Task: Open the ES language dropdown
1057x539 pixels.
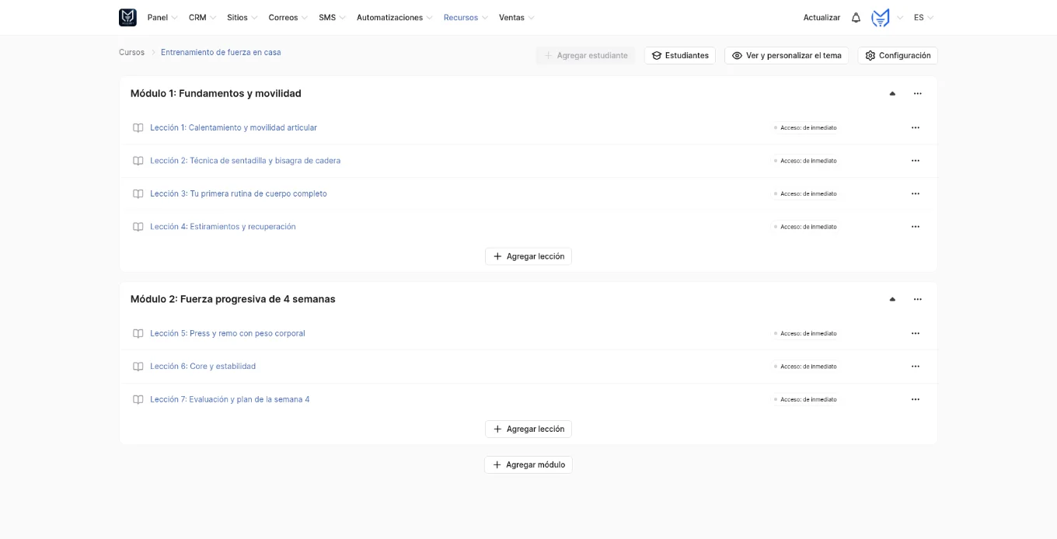Action: pyautogui.click(x=924, y=17)
